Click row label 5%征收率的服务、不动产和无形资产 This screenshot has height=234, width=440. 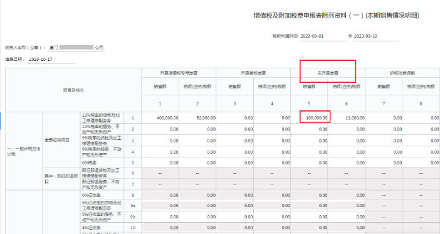(x=102, y=217)
